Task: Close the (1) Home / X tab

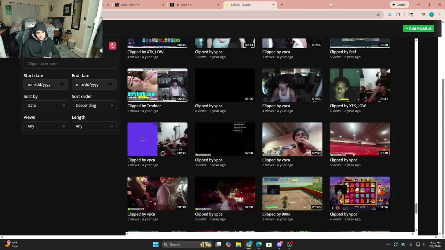Action: point(218,5)
